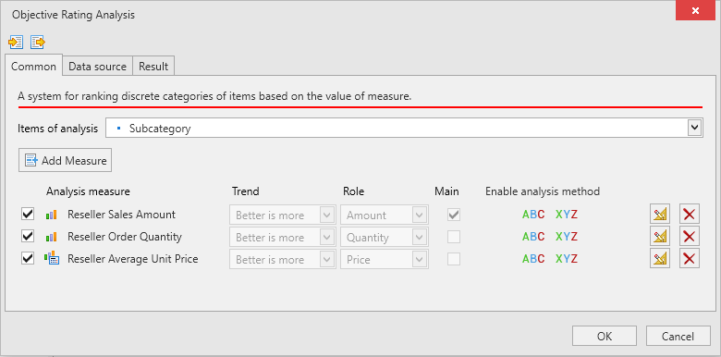Close the Objective Rating Analysis dialog

(695, 10)
